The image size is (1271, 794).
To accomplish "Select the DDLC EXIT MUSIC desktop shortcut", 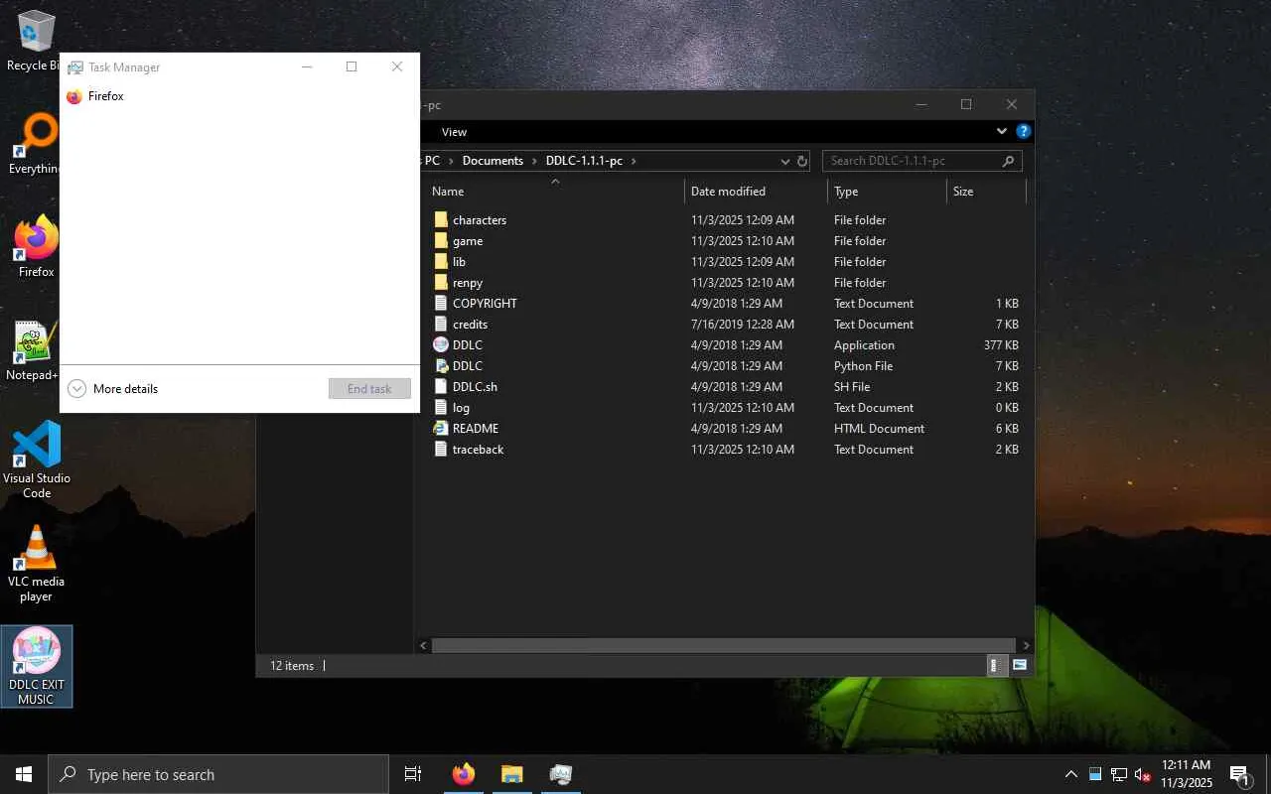I will [x=37, y=666].
